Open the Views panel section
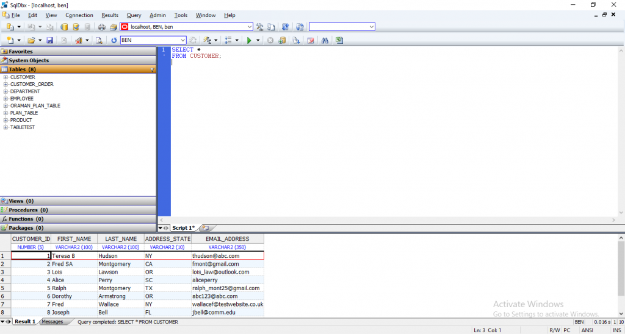 pyautogui.click(x=21, y=201)
